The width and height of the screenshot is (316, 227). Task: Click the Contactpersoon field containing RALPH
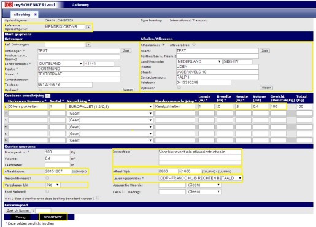point(217,77)
